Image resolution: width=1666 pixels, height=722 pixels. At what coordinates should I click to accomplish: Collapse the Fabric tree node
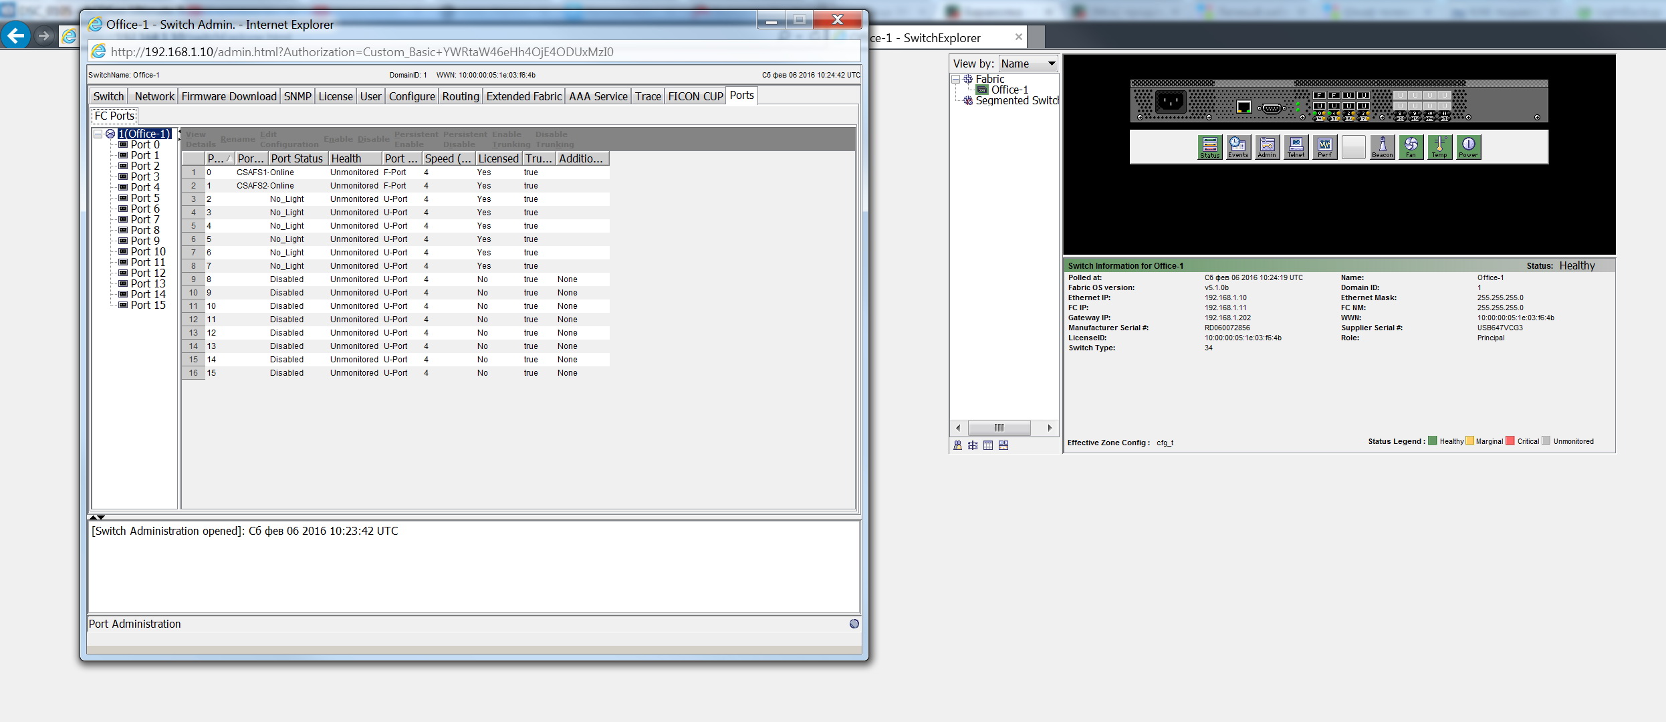955,79
